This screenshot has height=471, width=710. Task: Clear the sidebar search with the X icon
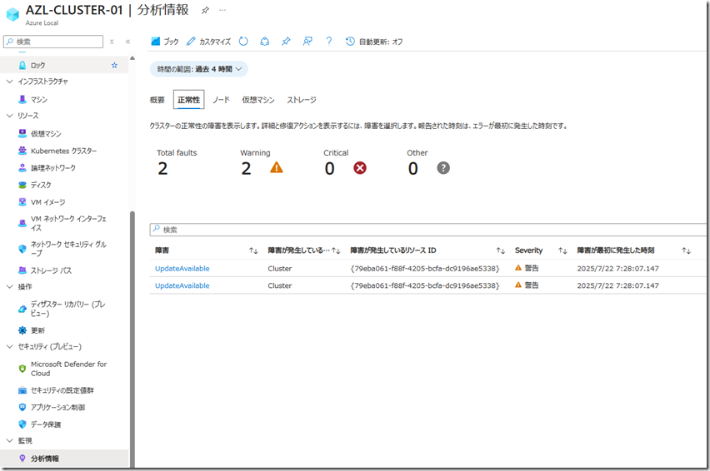coord(112,42)
